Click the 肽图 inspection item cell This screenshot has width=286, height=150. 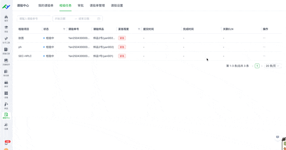tap(21, 38)
